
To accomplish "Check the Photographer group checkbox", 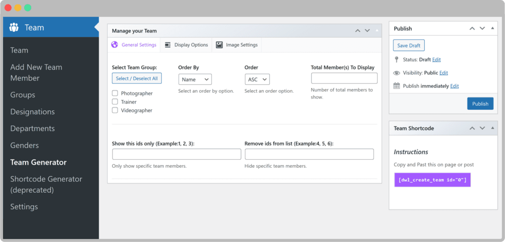I will point(115,93).
